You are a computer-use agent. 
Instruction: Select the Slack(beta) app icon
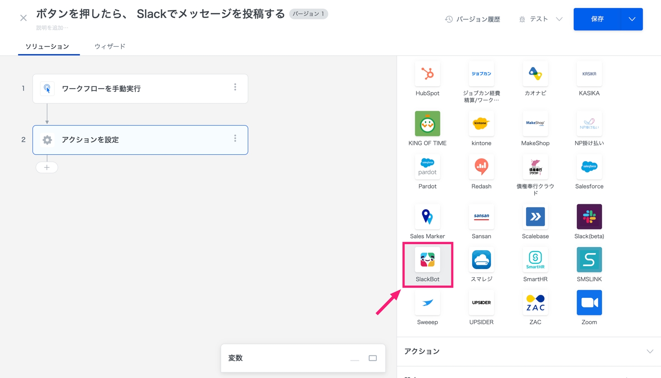[589, 217]
